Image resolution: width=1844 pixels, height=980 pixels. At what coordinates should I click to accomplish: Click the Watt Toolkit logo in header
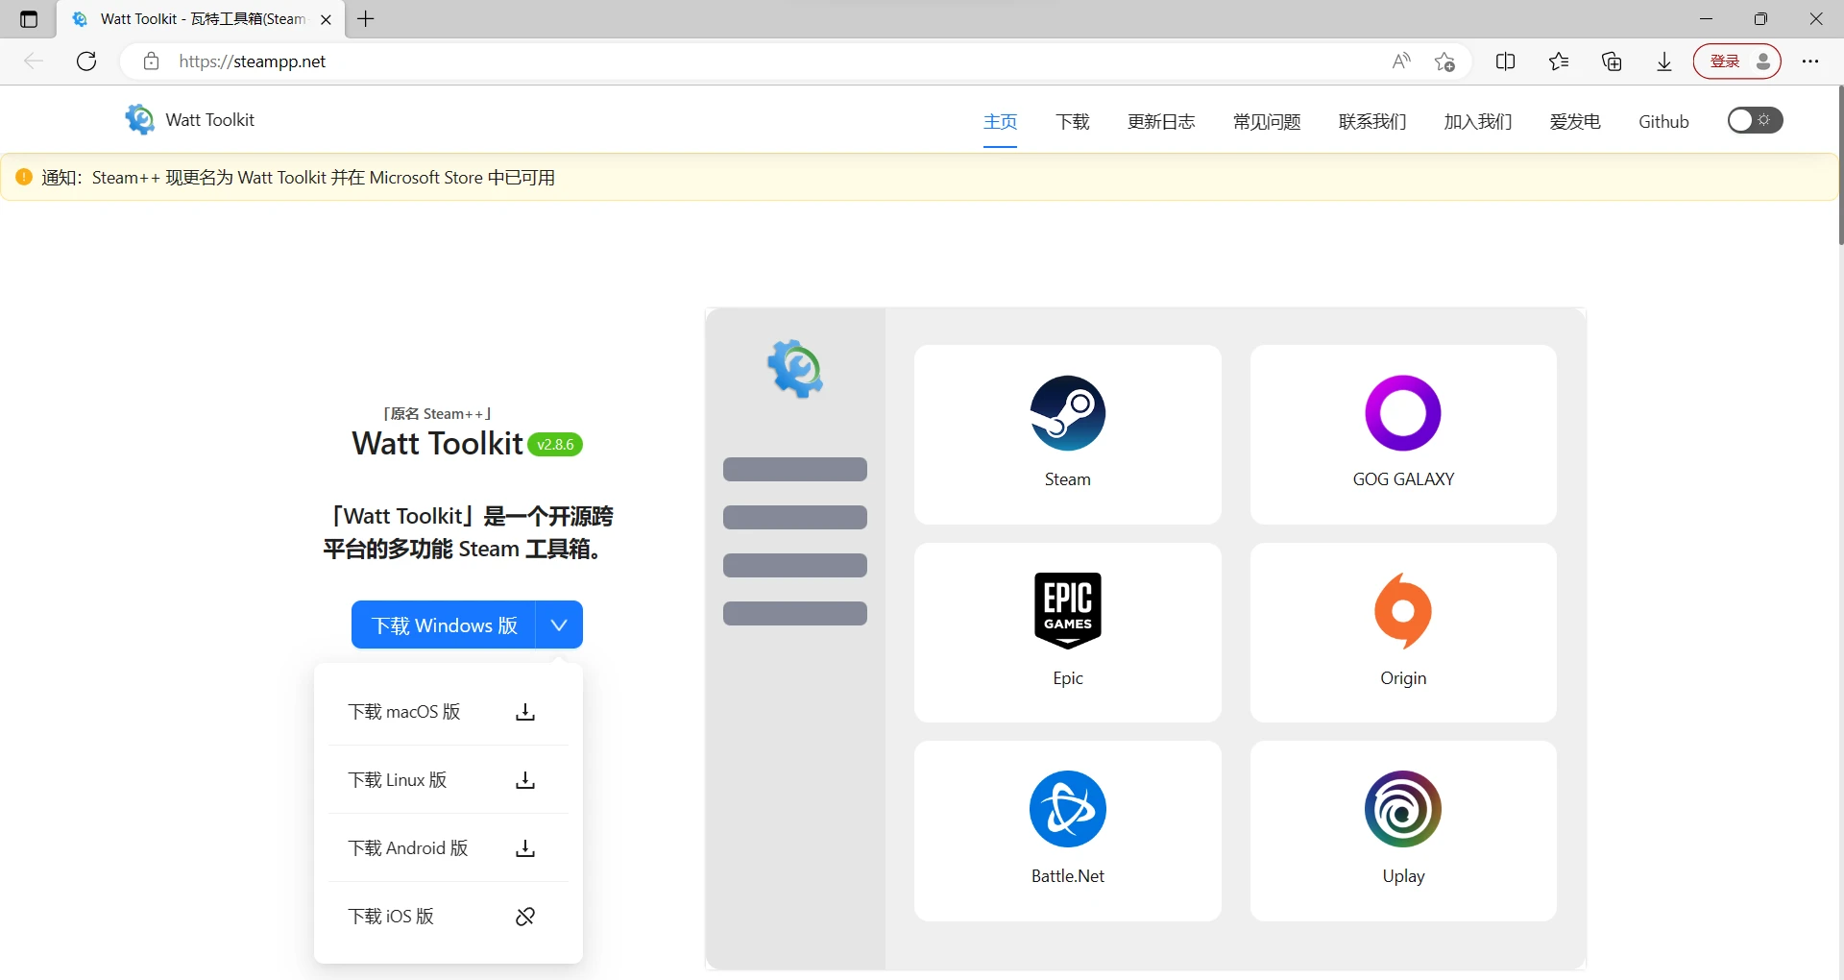pos(139,119)
